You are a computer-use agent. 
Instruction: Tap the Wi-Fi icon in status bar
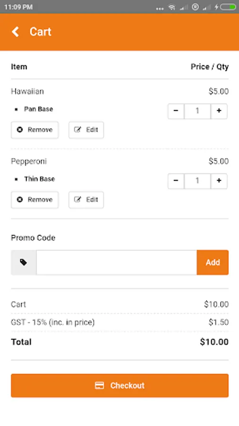tap(172, 7)
